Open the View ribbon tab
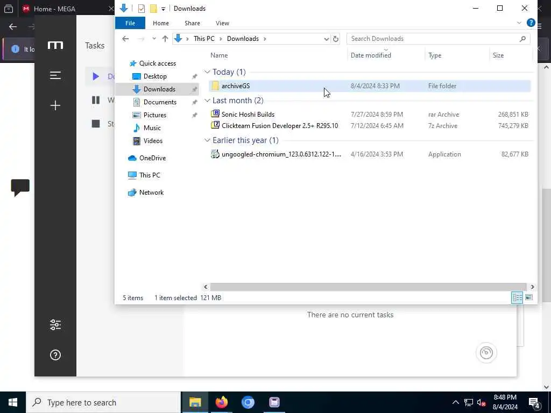The height and width of the screenshot is (413, 551). [222, 23]
